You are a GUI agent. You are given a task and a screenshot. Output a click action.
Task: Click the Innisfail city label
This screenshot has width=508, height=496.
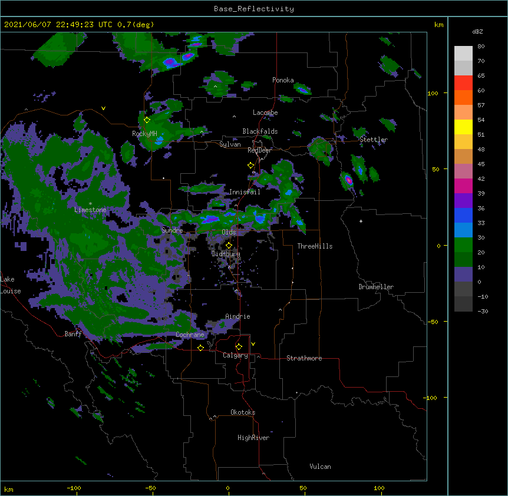[x=245, y=192]
